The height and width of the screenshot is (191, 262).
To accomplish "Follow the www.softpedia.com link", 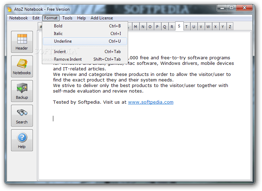I will 151,102.
